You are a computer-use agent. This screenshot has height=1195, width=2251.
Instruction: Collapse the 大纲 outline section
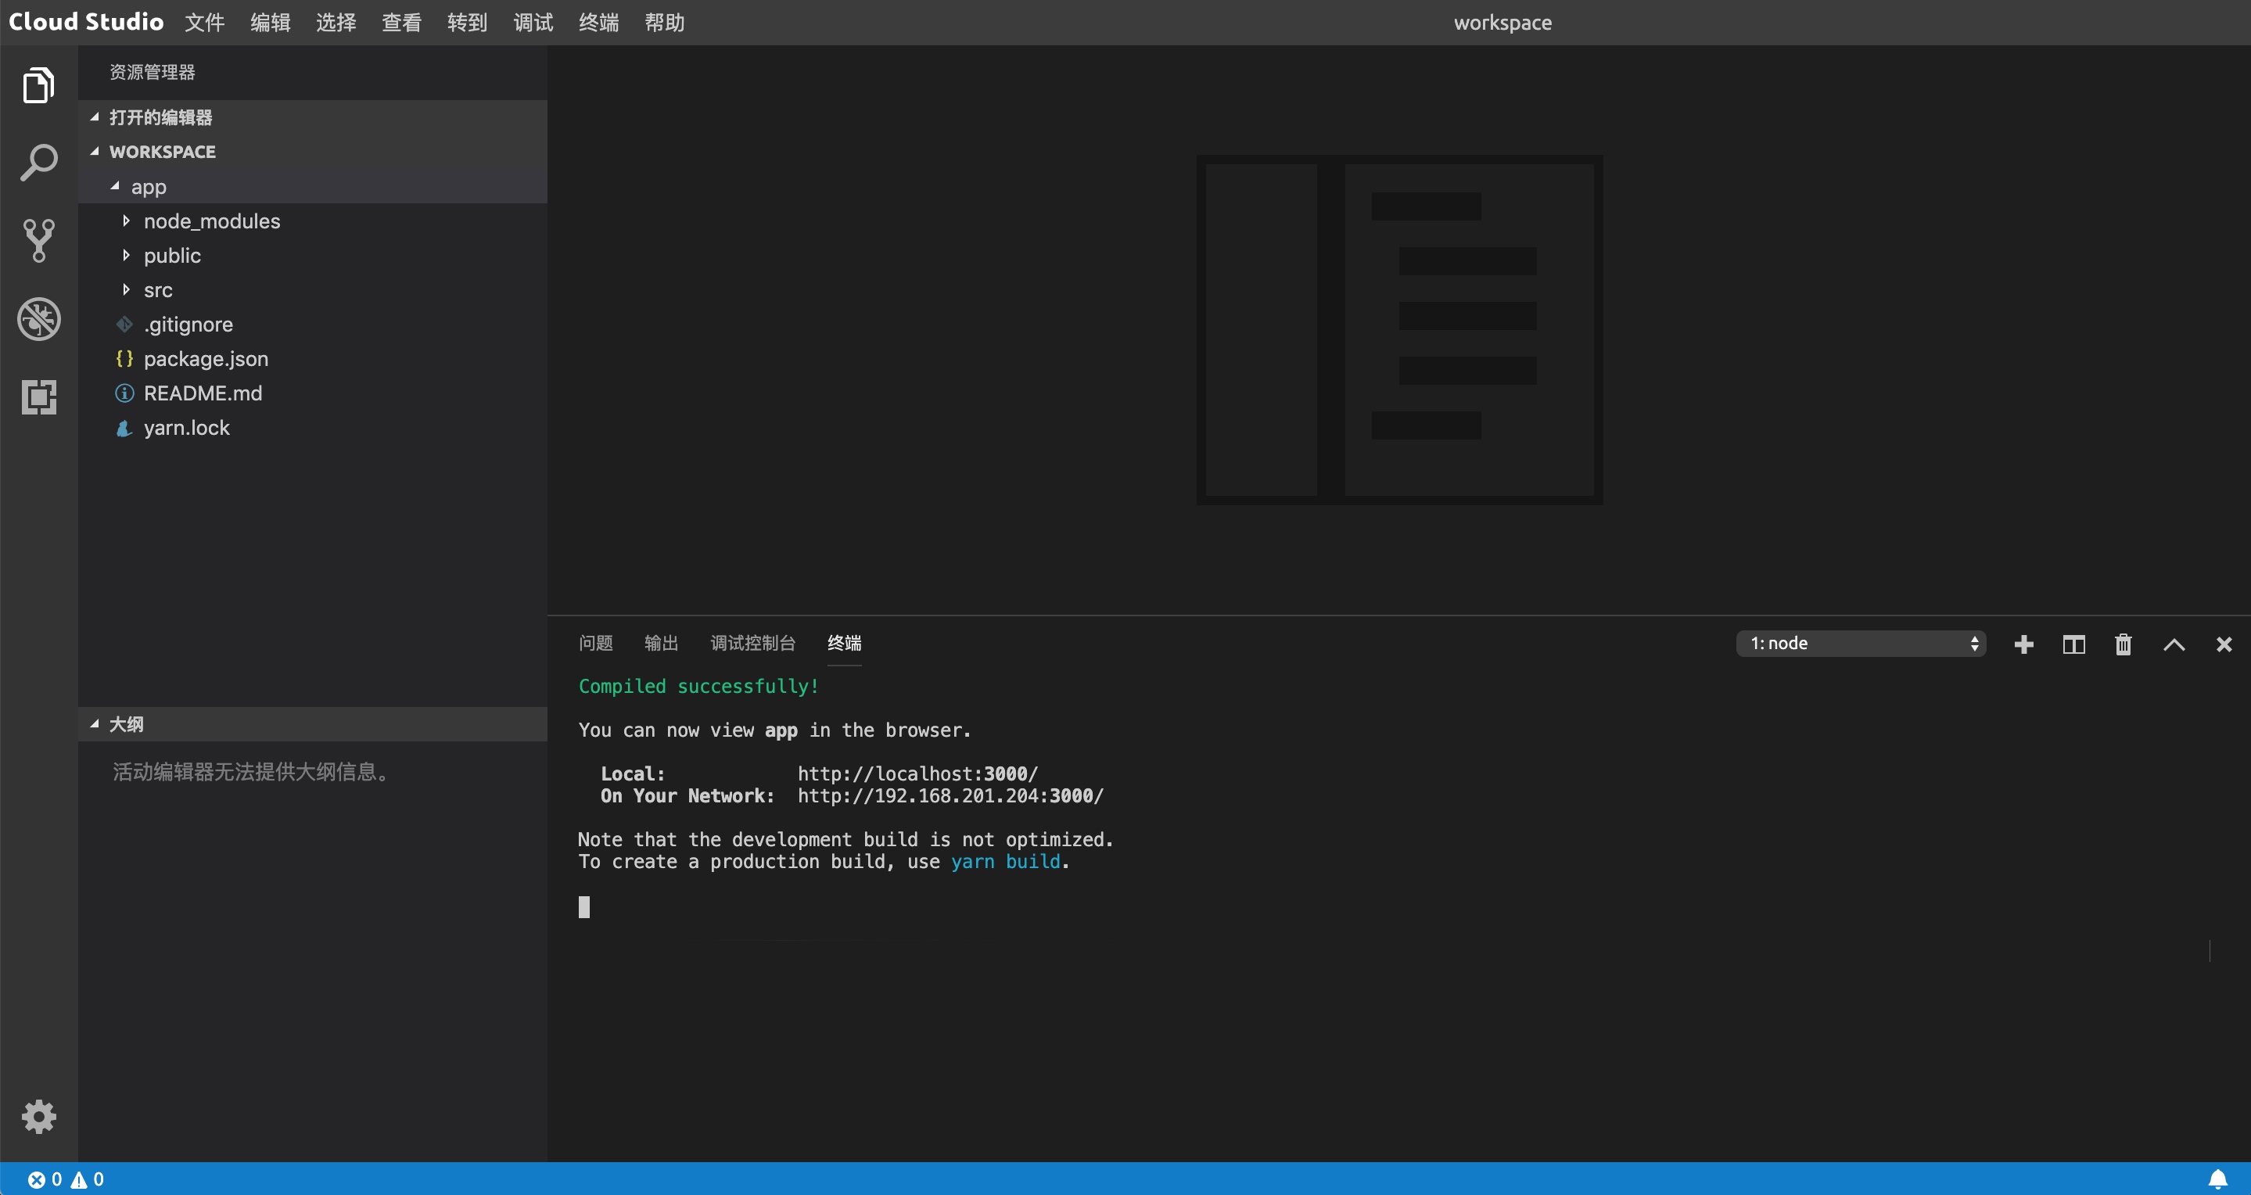(x=95, y=723)
